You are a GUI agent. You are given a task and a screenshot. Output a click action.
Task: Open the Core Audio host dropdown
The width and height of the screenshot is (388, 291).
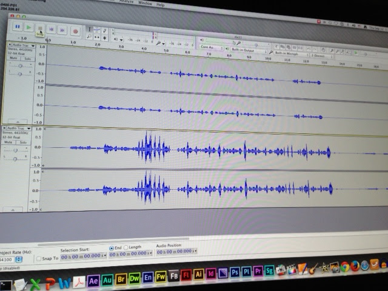(x=212, y=47)
